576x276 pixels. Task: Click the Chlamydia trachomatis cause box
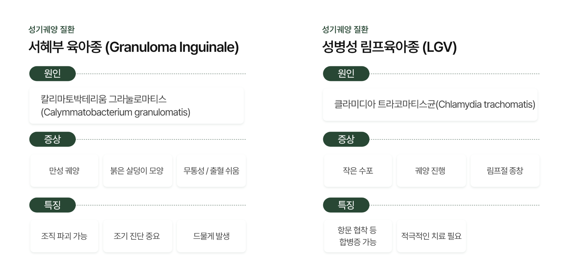pos(430,104)
